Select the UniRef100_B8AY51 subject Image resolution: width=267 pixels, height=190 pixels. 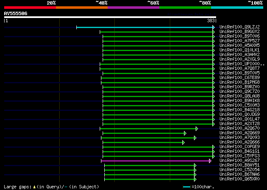point(239,165)
